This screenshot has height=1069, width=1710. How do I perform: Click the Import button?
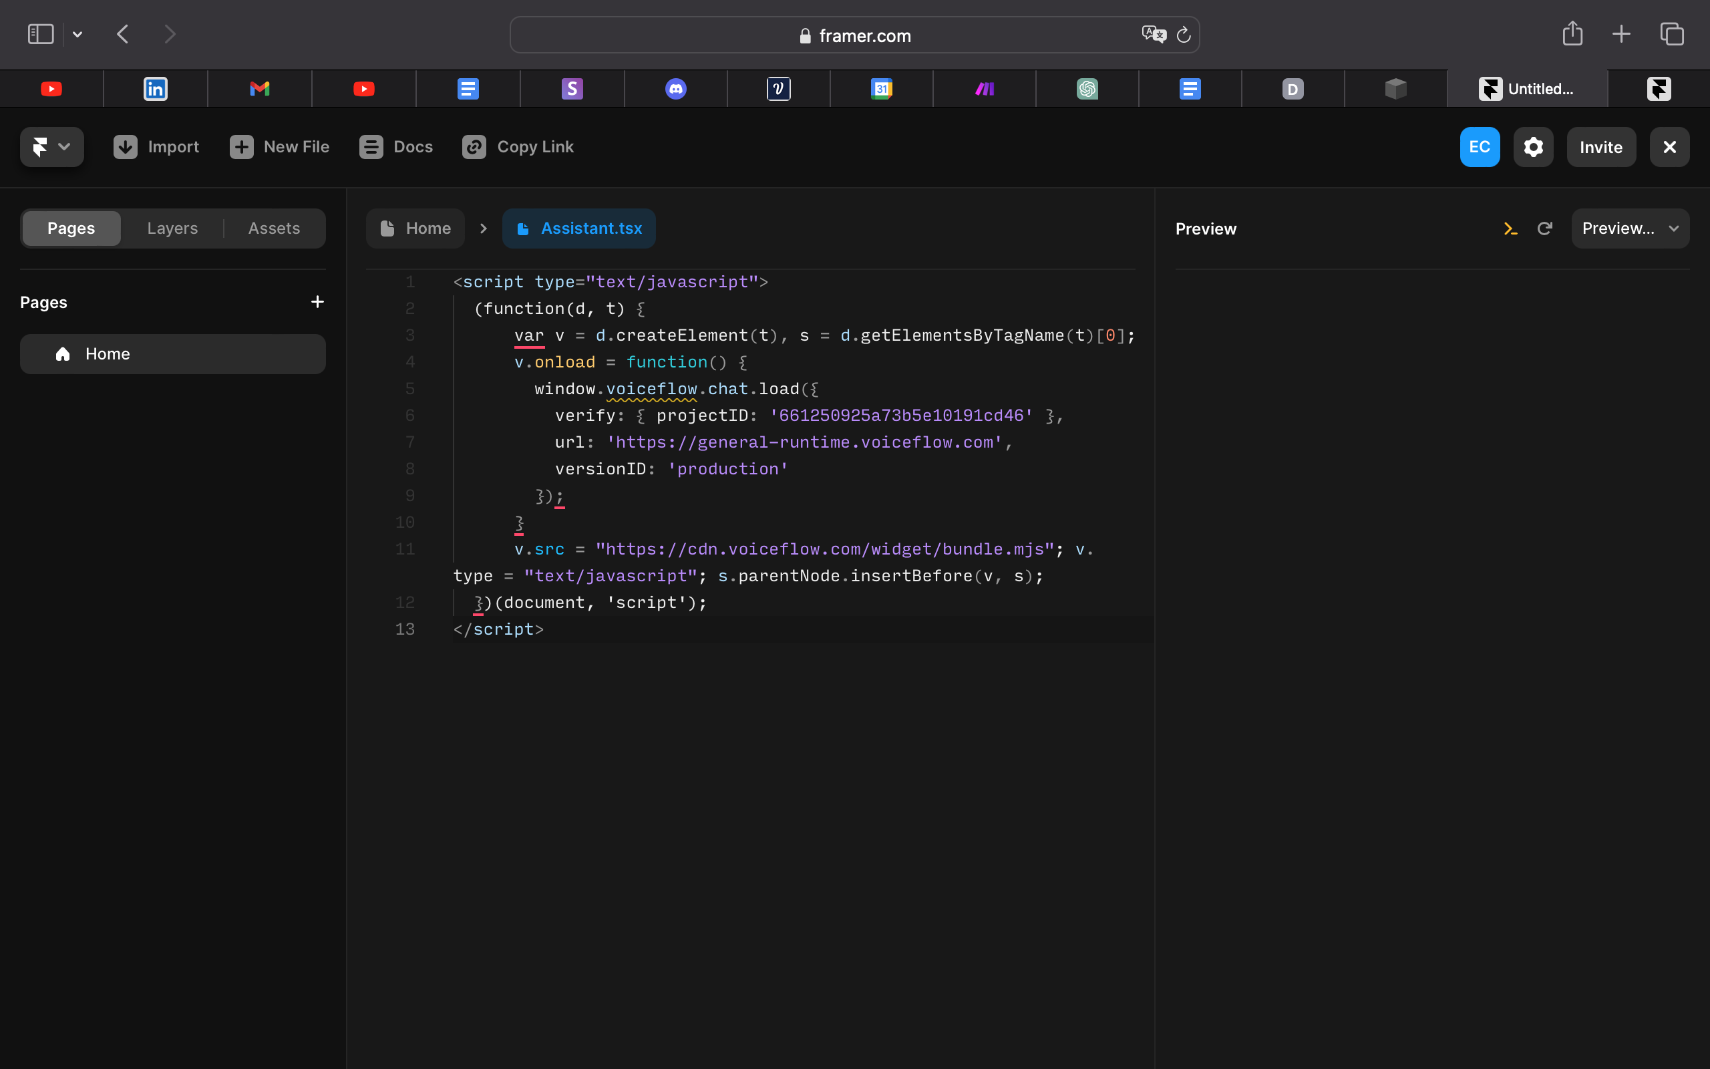click(x=156, y=147)
